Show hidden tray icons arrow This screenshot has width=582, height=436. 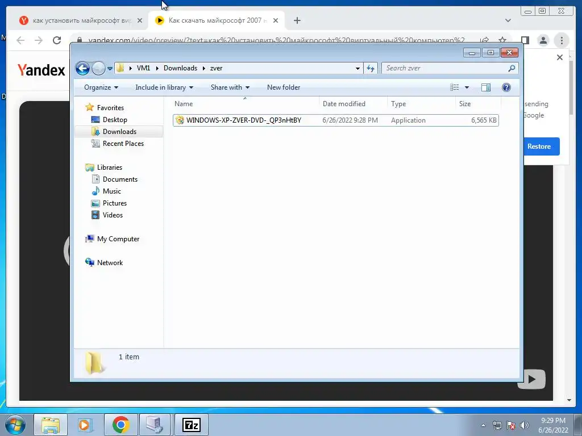(x=483, y=425)
